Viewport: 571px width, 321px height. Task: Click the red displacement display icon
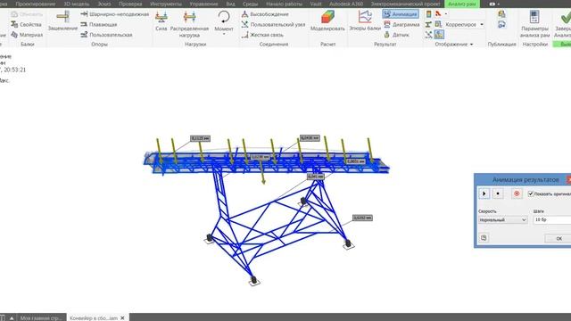click(438, 14)
